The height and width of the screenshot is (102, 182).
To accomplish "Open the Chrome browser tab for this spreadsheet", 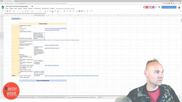I will [x=7, y=1].
